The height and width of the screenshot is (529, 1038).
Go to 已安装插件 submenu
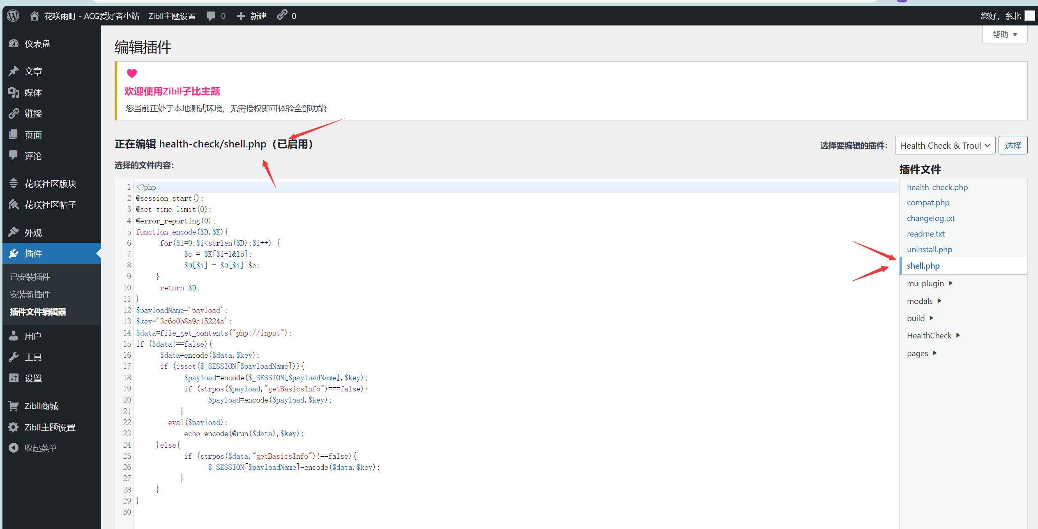point(30,277)
